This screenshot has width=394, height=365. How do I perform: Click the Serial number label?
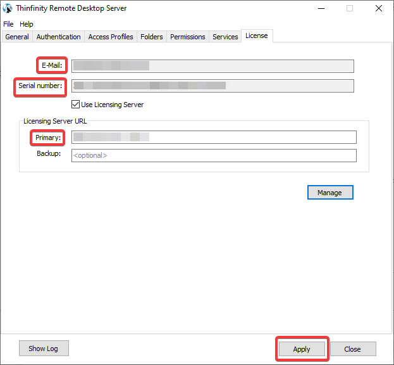click(40, 86)
